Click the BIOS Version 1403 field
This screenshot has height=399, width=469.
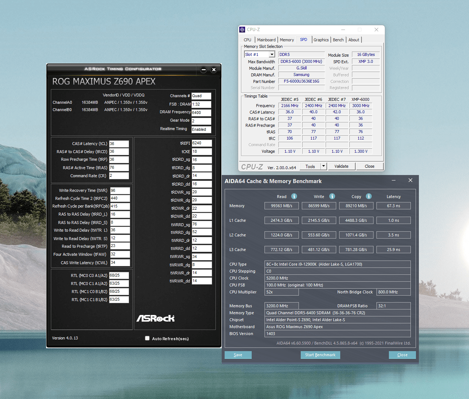pos(337,334)
